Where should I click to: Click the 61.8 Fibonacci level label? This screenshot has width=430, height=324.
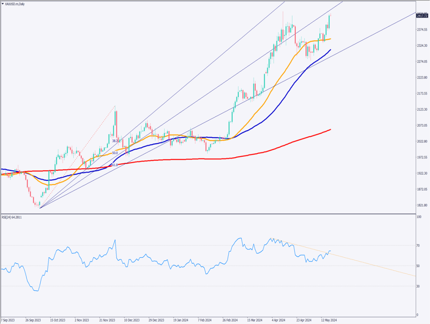pyautogui.click(x=113, y=166)
